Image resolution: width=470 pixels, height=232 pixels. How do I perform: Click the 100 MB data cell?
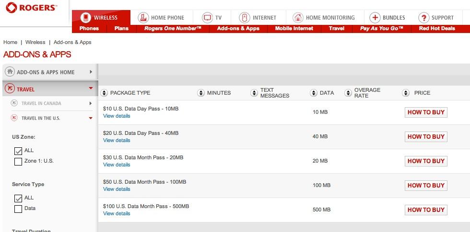(321, 186)
